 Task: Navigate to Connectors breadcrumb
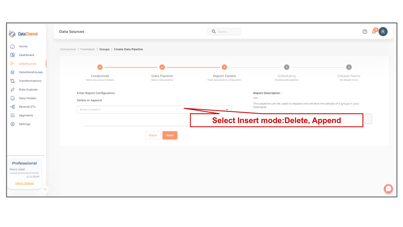[68, 49]
